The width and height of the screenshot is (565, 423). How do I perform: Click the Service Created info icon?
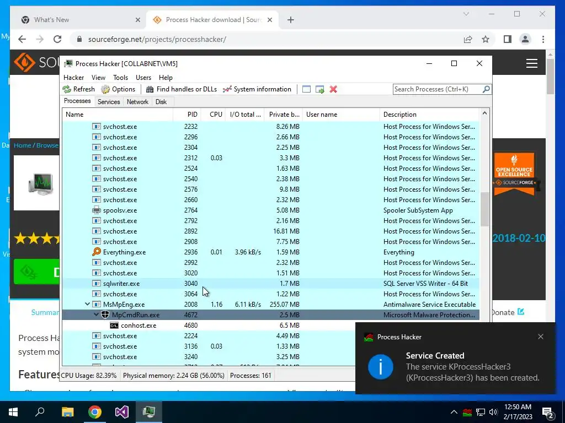381,367
